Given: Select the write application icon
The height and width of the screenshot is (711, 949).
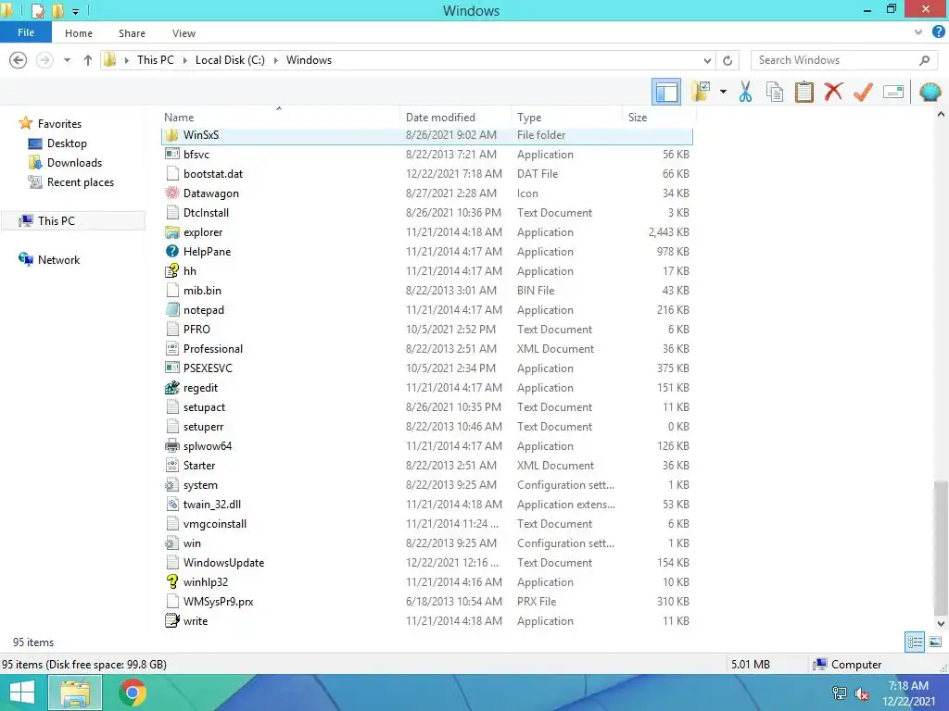Looking at the screenshot, I should 171,621.
